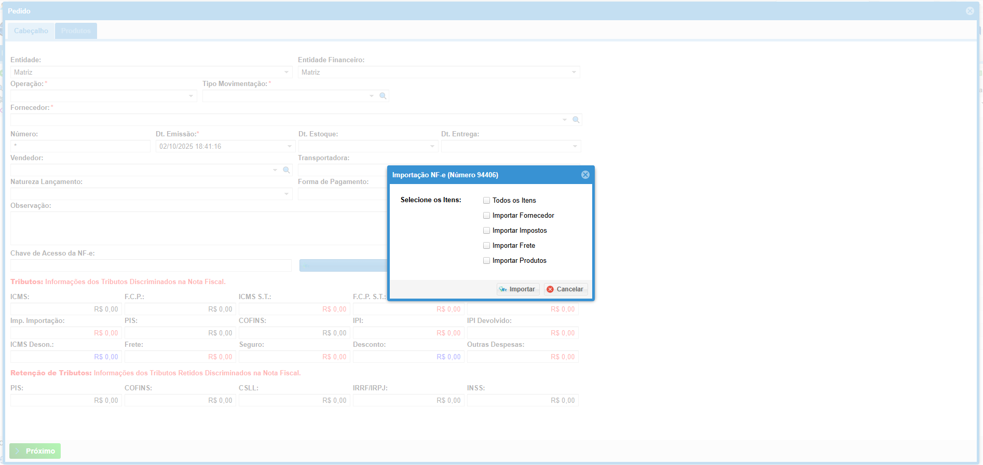Viewport: 983px width, 465px height.
Task: Click the Vendedor search magnifier icon
Action: pyautogui.click(x=286, y=170)
